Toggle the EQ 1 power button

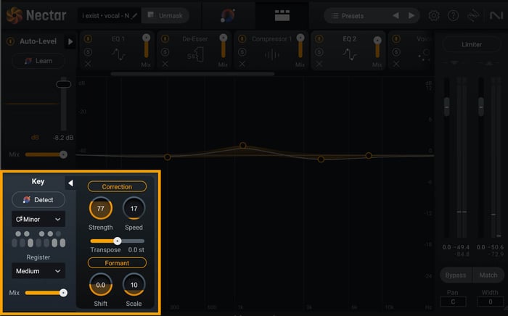88,39
